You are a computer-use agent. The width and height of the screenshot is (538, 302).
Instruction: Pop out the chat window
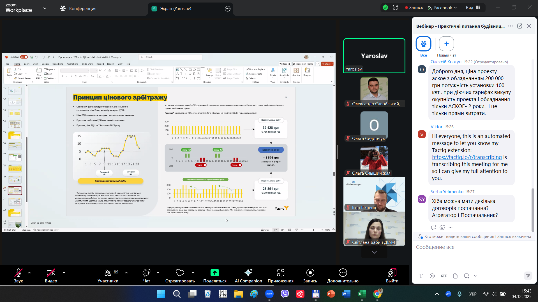(x=519, y=26)
